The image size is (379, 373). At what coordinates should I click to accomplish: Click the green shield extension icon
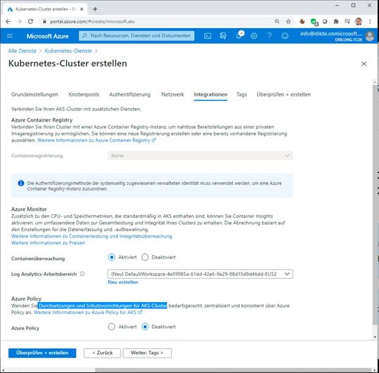[314, 22]
